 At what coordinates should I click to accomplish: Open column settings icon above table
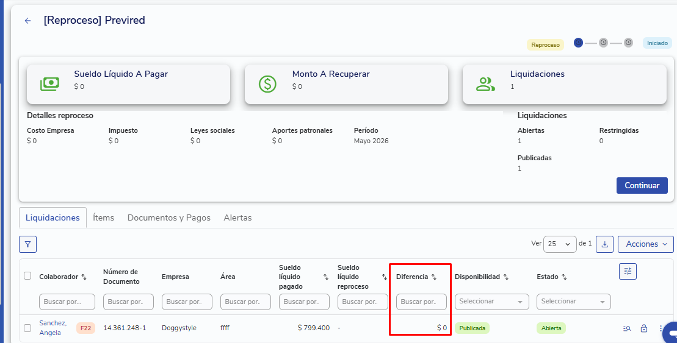pos(628,272)
